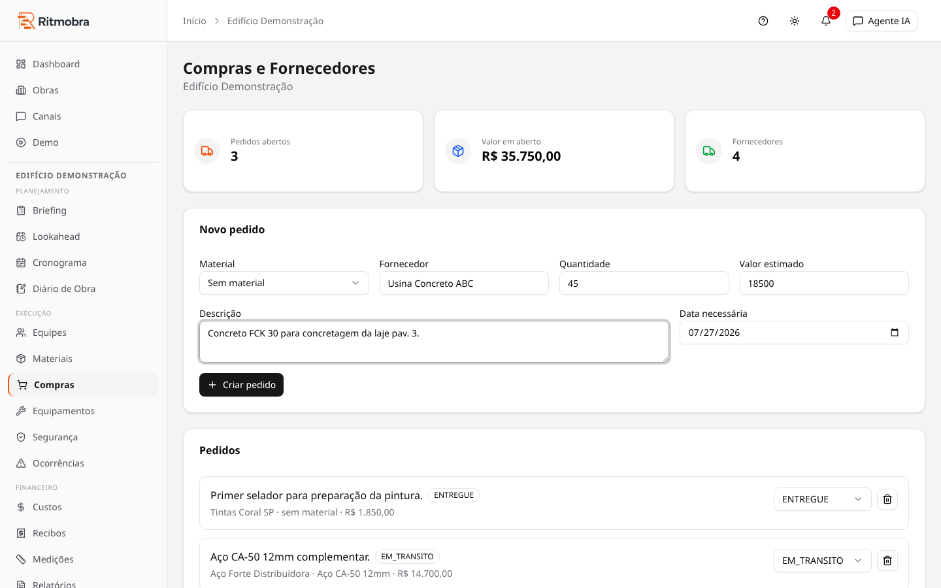Click Edifício Demonstração breadcrumb
The width and height of the screenshot is (941, 588).
tap(275, 21)
